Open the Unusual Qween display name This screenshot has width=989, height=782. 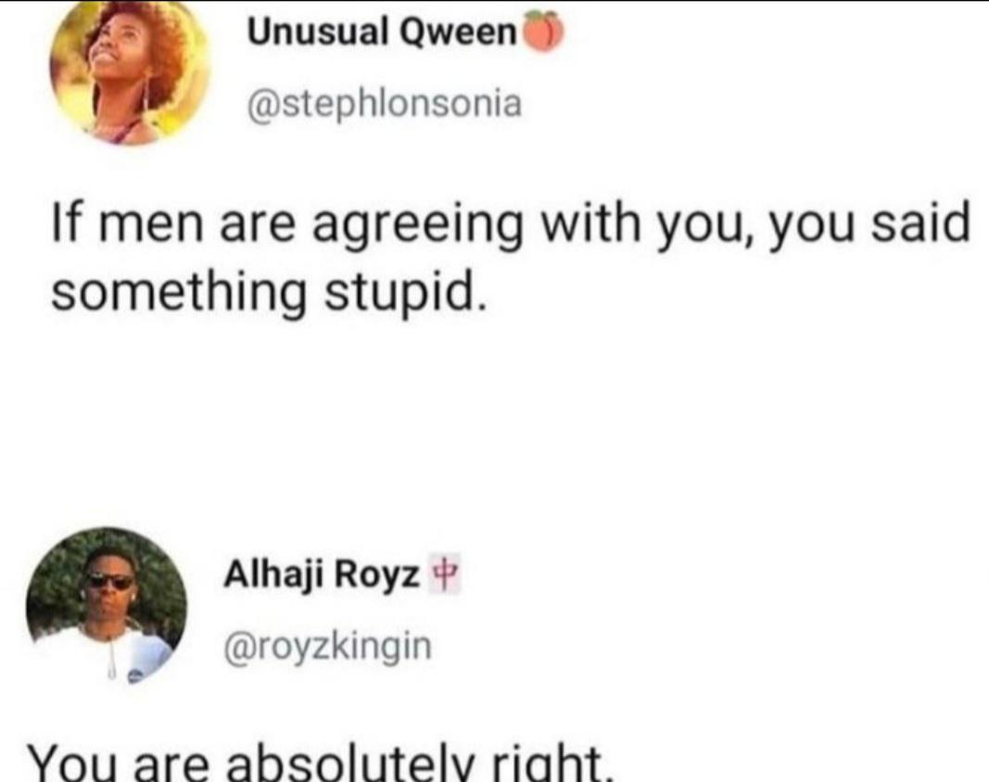(383, 33)
